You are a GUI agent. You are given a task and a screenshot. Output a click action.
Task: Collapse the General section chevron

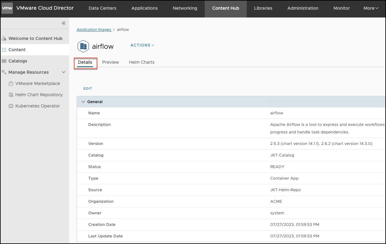(83, 102)
